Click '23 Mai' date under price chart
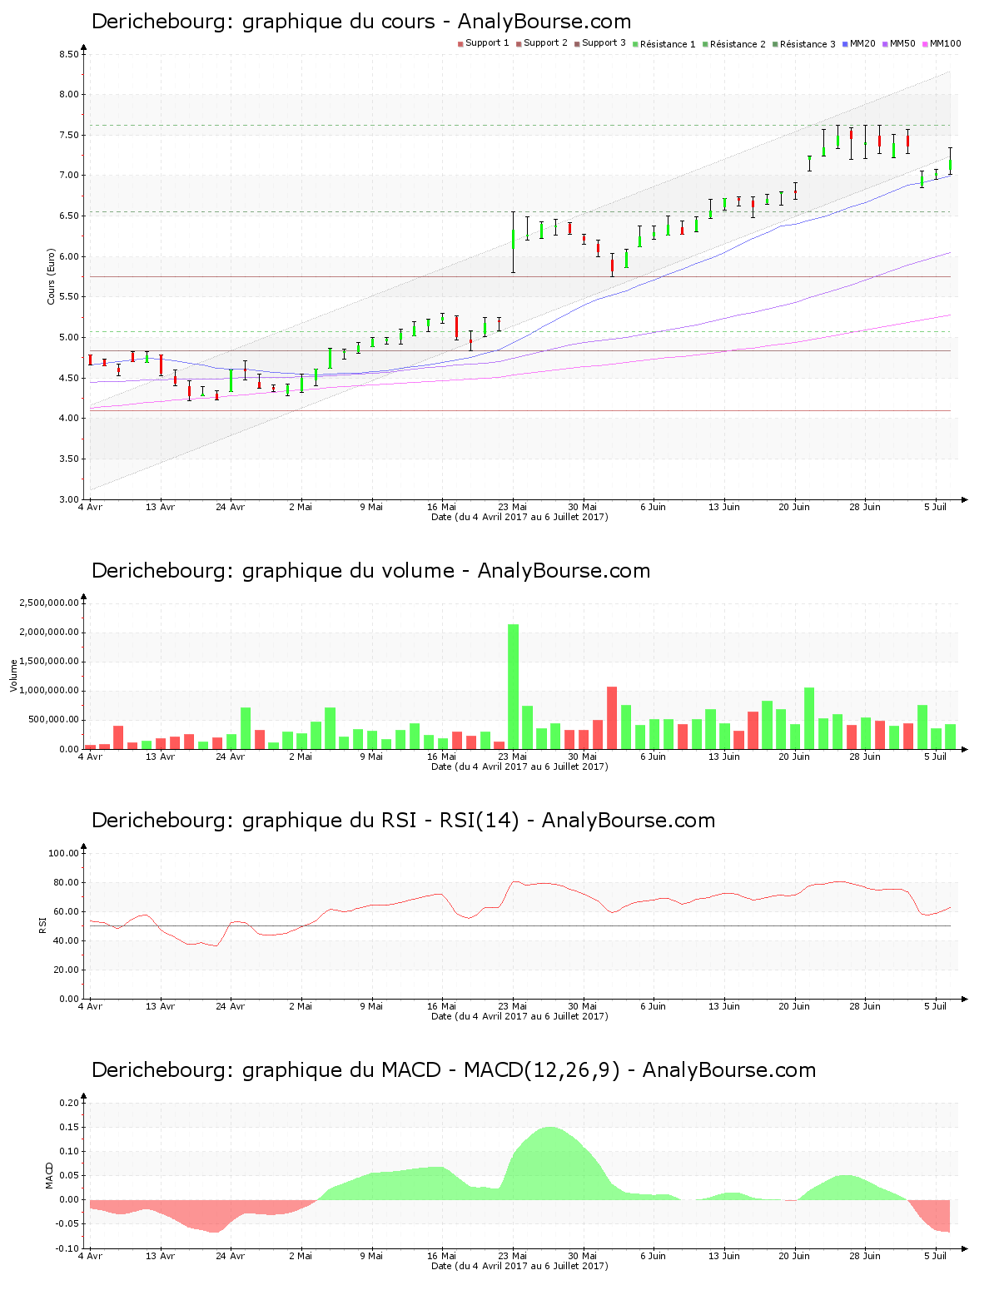The height and width of the screenshot is (1290, 999). pos(513,507)
